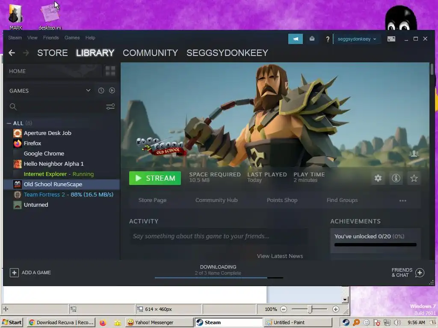This screenshot has width=438, height=328.
Task: Open the MARK desktop folder icon
Action: [x=16, y=17]
